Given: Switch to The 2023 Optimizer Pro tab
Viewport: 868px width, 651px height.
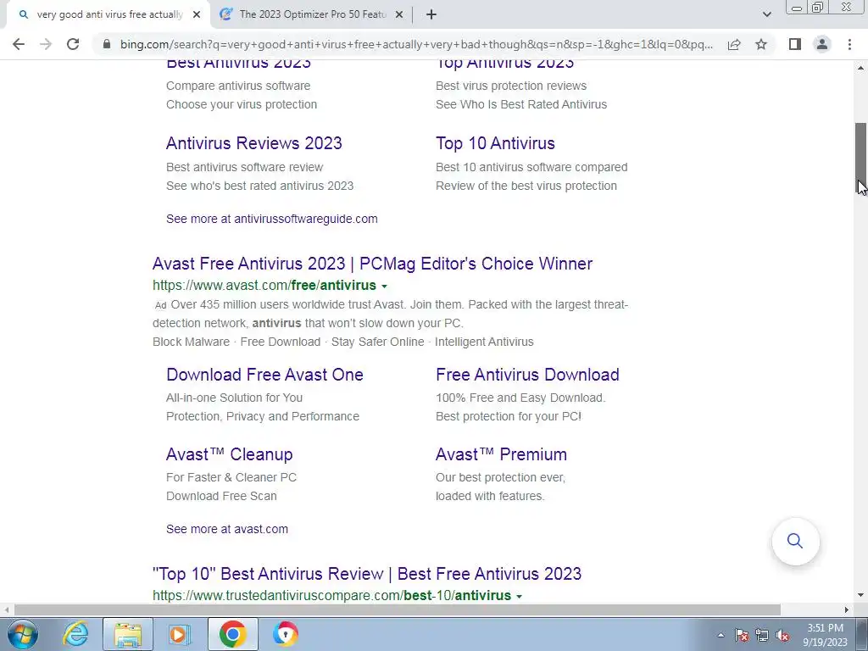Looking at the screenshot, I should 312,14.
